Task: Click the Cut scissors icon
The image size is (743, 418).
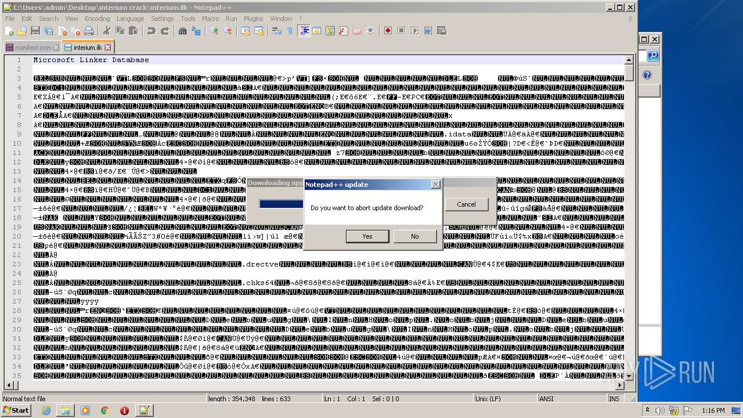Action: pos(106,31)
